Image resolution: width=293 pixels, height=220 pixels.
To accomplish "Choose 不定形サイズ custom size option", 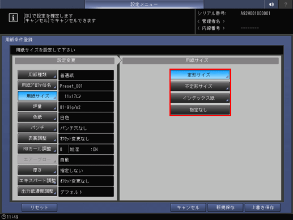I will pyautogui.click(x=200, y=86).
